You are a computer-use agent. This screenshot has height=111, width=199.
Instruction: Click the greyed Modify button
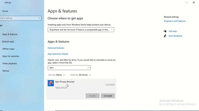point(93,96)
